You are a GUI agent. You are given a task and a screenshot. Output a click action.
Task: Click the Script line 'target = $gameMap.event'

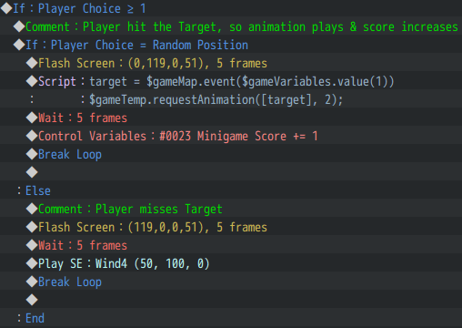(x=231, y=81)
